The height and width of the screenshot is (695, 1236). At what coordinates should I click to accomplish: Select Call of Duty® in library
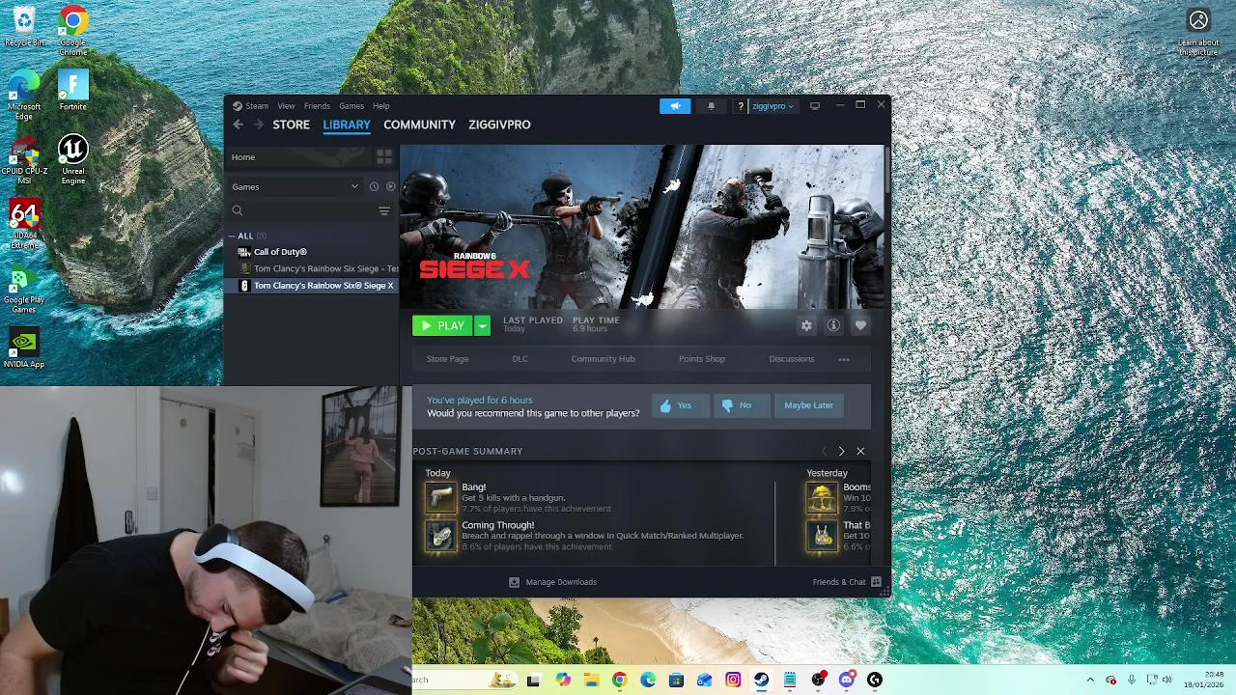tap(311, 252)
